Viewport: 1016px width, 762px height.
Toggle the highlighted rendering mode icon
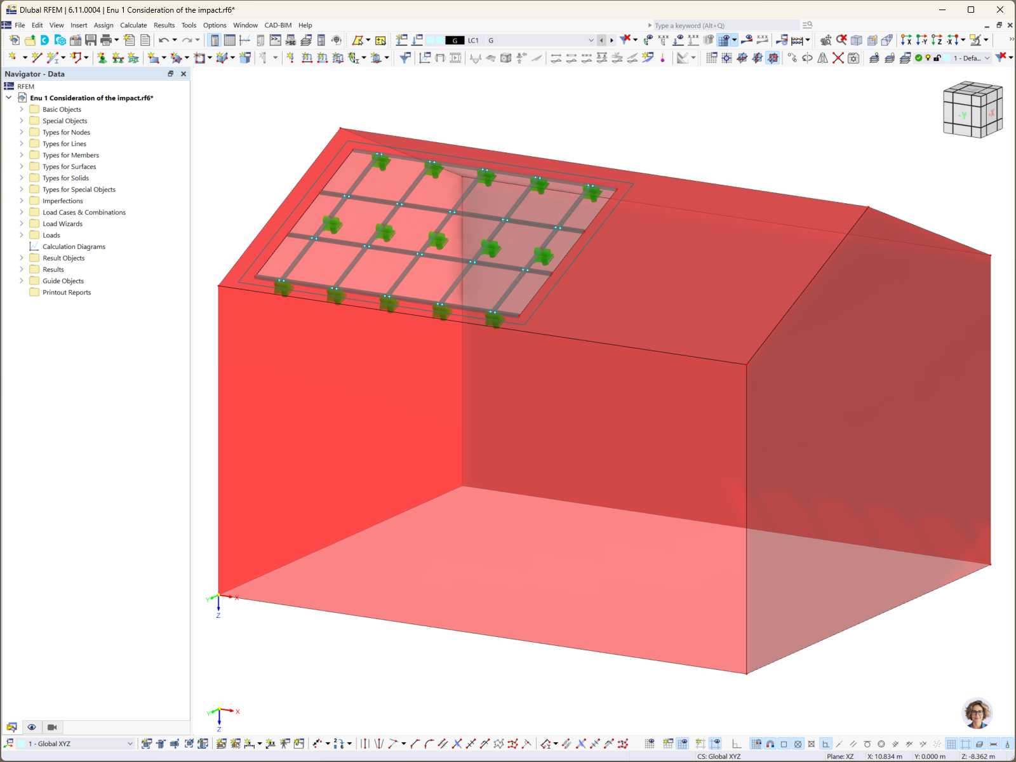[x=724, y=40]
